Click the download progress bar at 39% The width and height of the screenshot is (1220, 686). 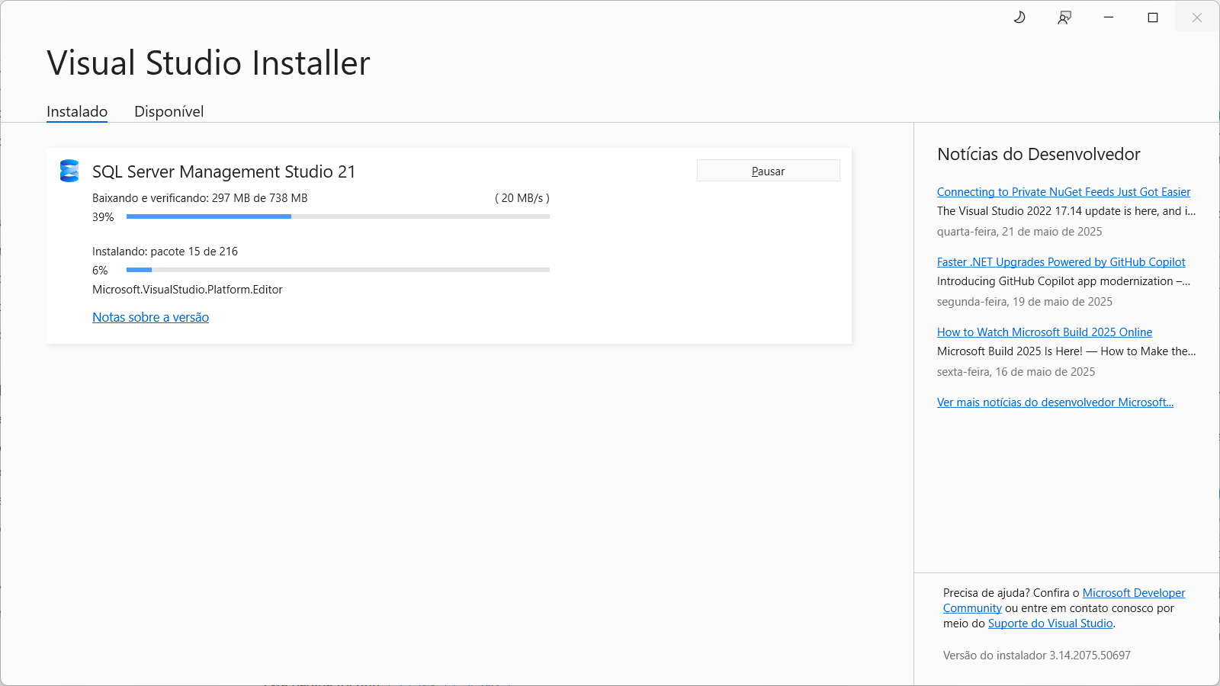tap(338, 216)
